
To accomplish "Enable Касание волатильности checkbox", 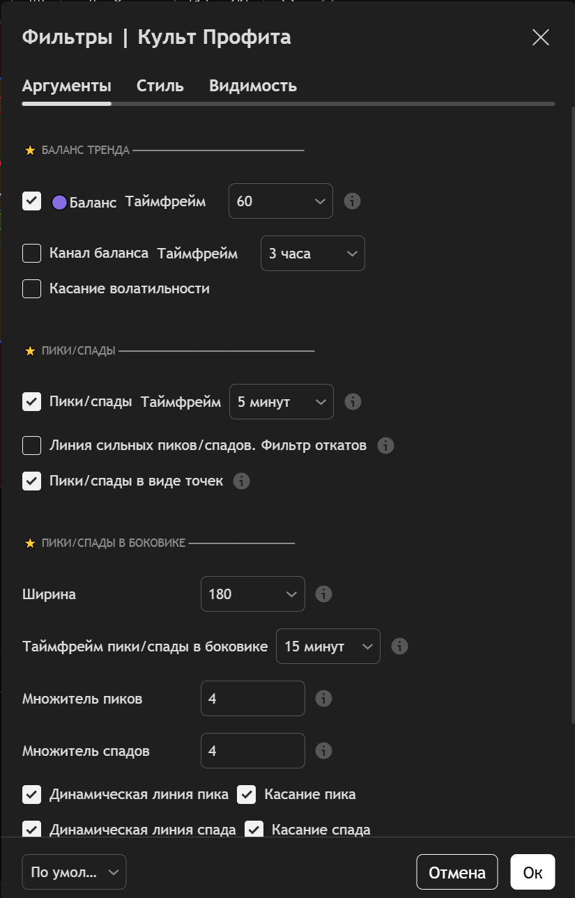I will click(32, 288).
